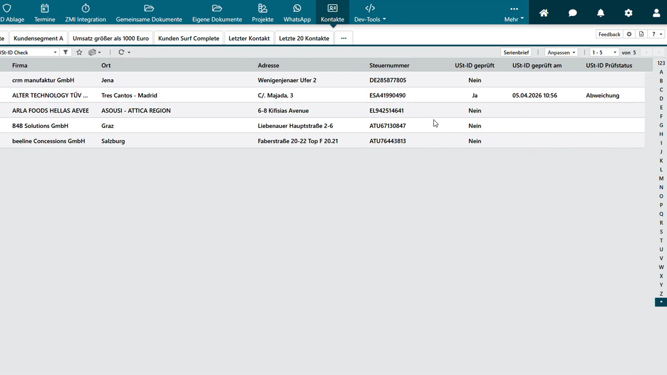This screenshot has height=375, width=667.
Task: Open the 1 - 5 page range dropdown
Action: pos(604,52)
